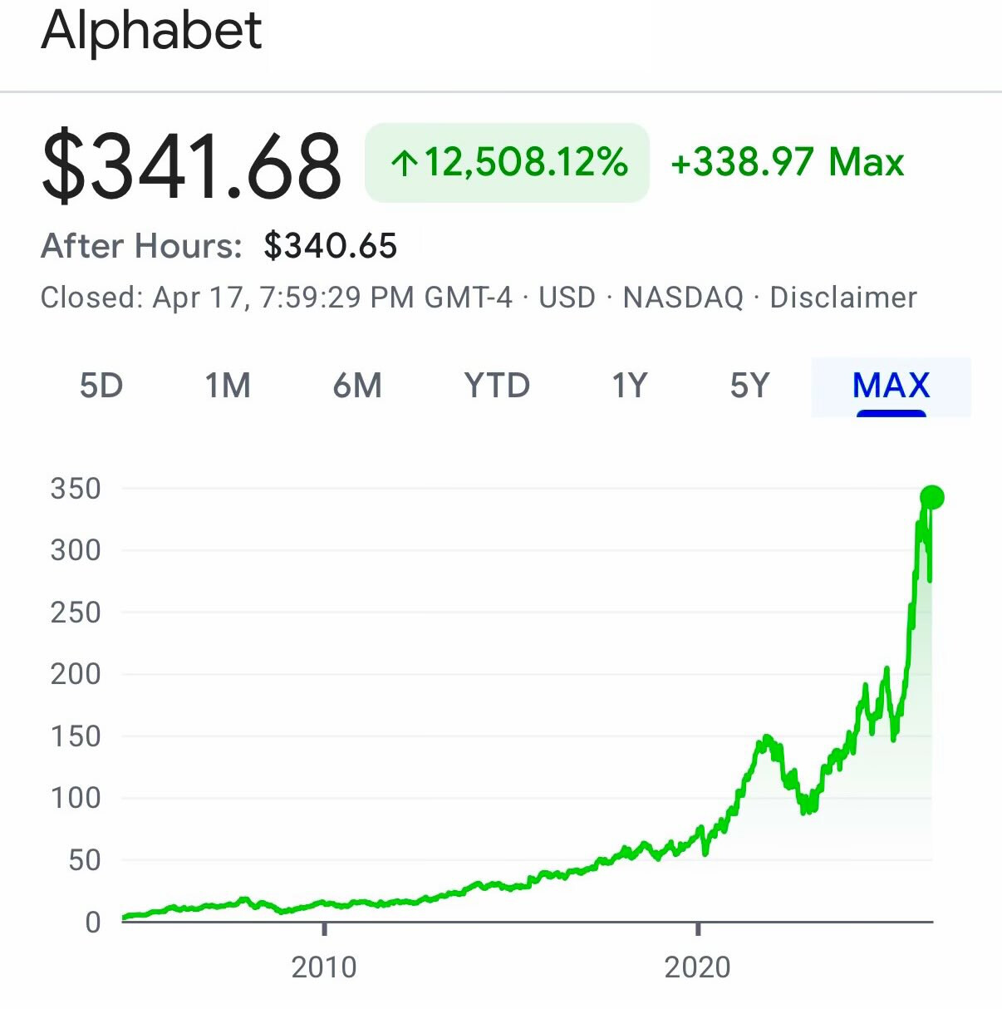Click the +338.97 Max change text

click(787, 162)
